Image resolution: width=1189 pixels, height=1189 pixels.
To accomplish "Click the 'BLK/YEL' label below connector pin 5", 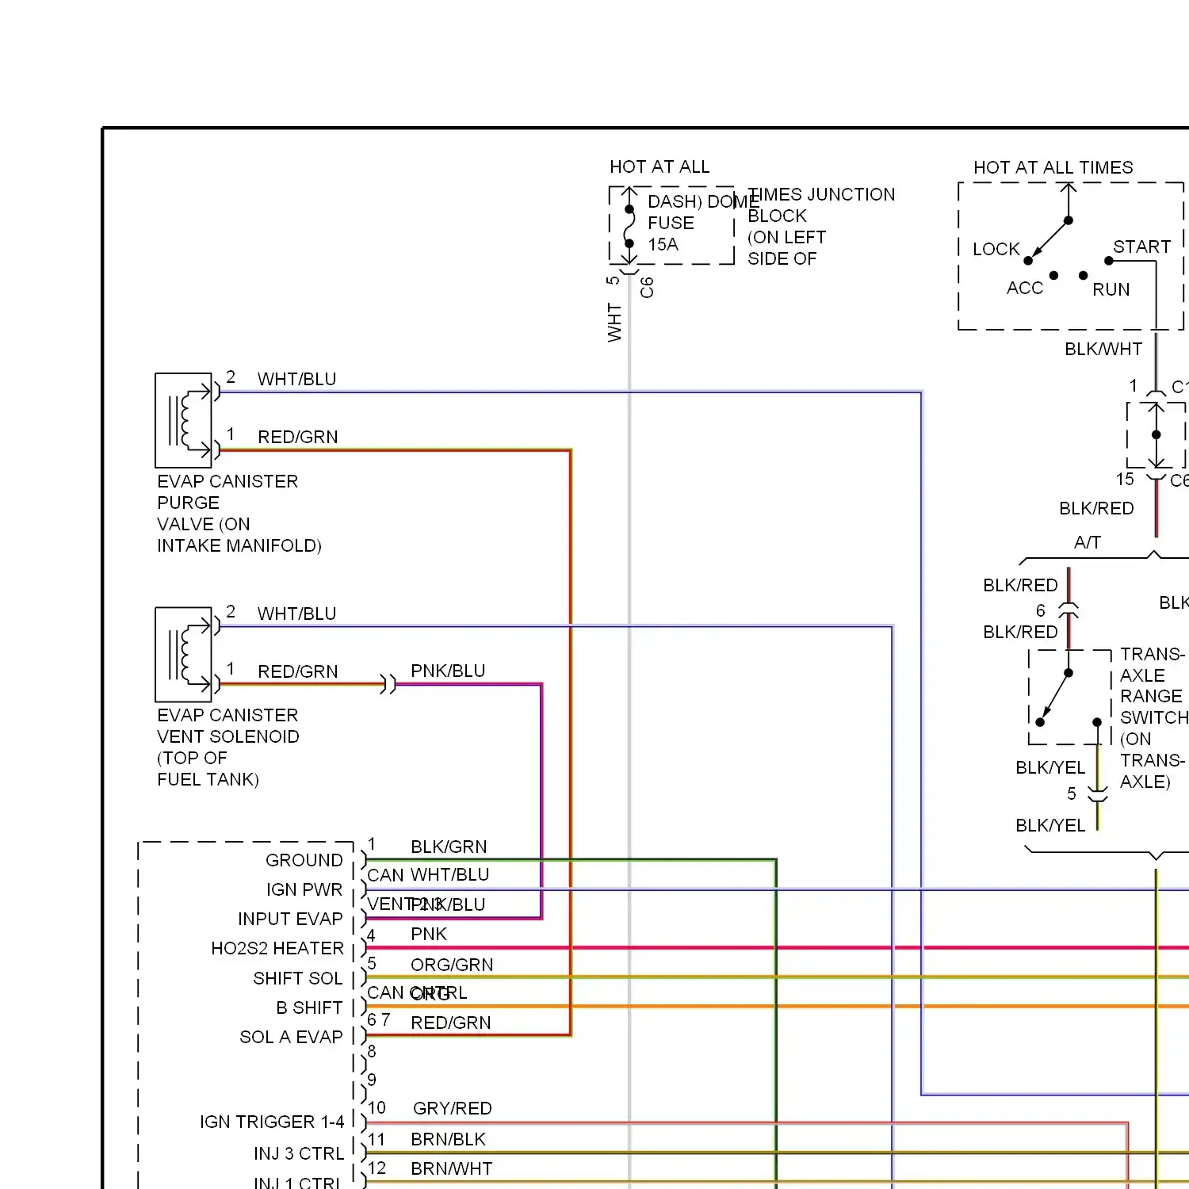I will [1050, 825].
